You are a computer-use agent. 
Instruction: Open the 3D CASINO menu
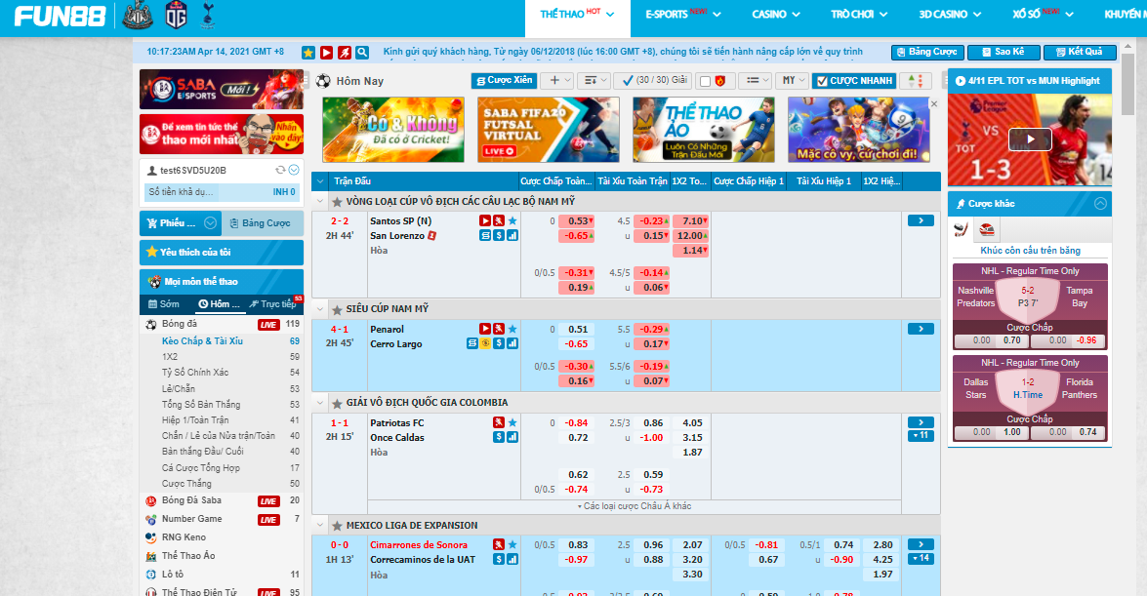(950, 14)
